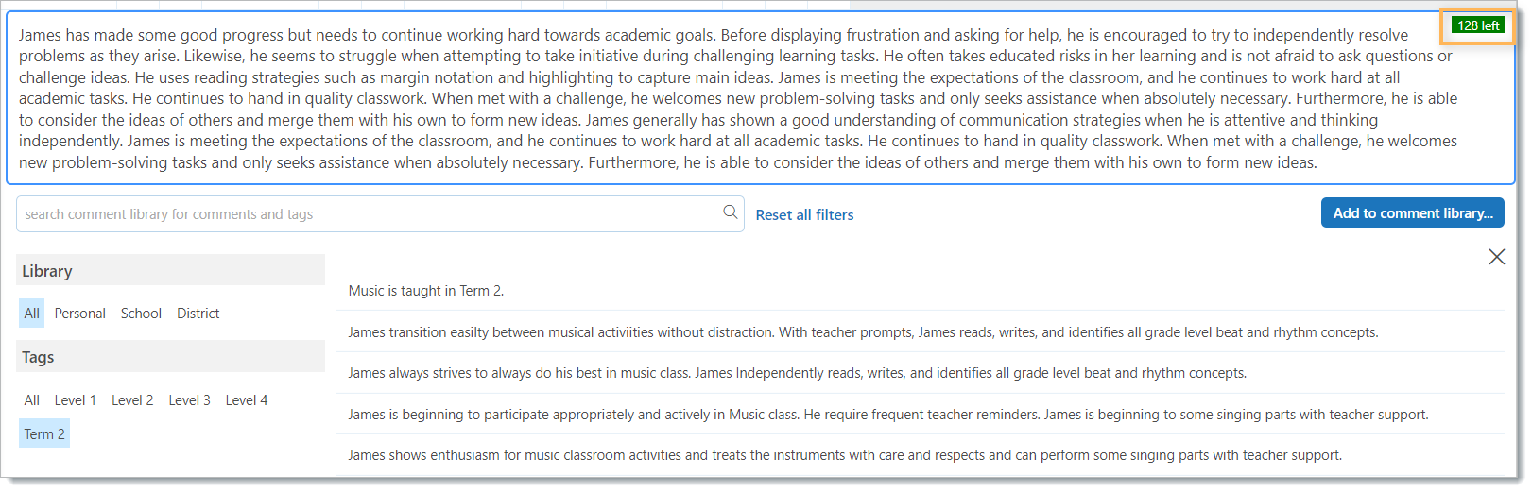The image size is (1532, 492).
Task: Click the search magnifier icon
Action: pyautogui.click(x=730, y=212)
